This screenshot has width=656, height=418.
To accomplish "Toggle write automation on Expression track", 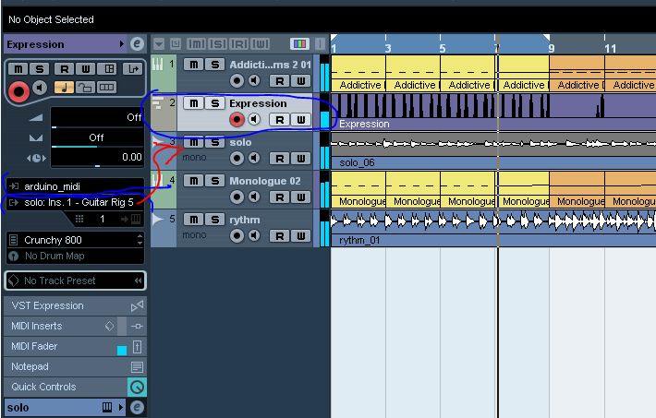I will pos(300,120).
